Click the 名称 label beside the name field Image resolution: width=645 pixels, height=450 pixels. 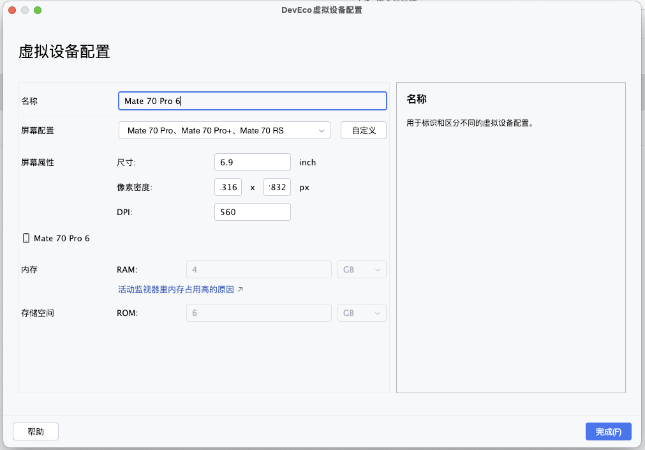(29, 101)
